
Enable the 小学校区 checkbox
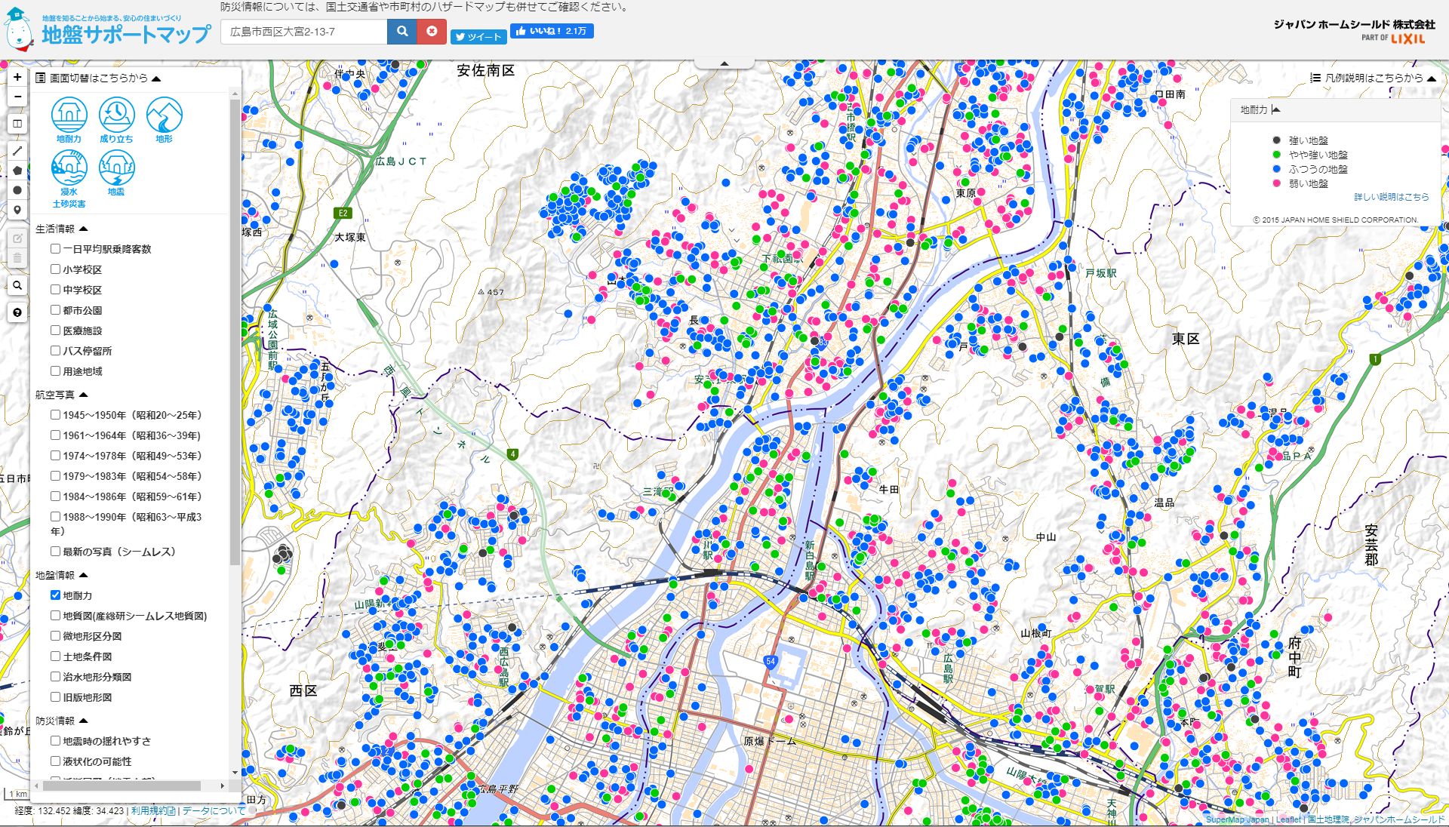click(x=55, y=269)
